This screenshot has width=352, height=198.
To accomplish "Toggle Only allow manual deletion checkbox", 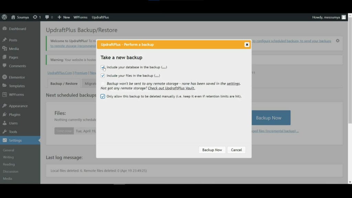I will tap(102, 96).
